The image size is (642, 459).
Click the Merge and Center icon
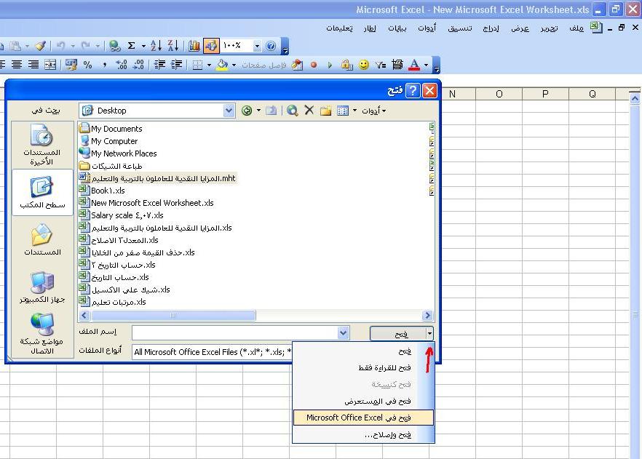(50, 65)
